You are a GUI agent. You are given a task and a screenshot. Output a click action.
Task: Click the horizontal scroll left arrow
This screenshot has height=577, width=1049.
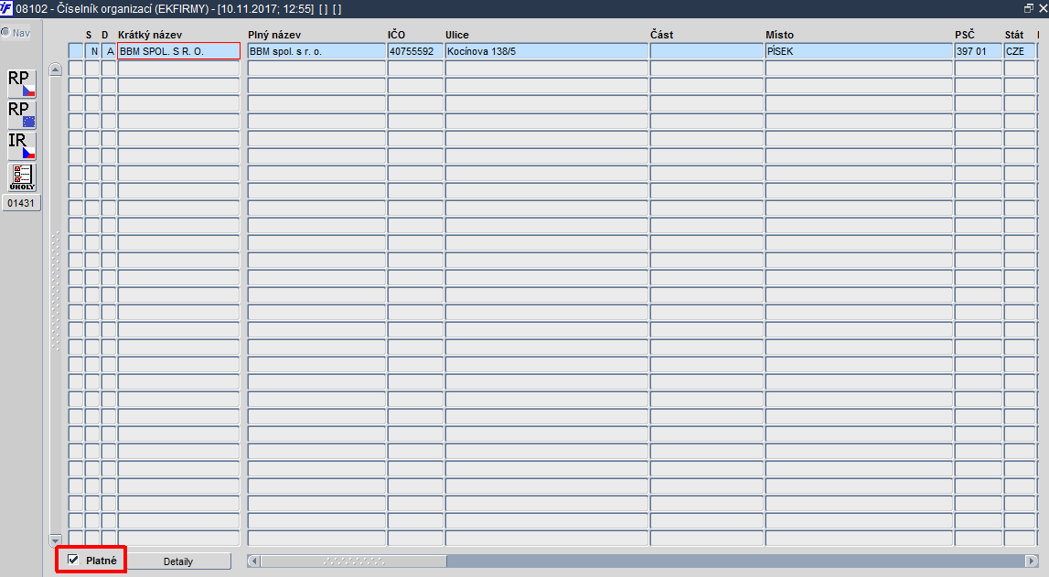(x=253, y=561)
